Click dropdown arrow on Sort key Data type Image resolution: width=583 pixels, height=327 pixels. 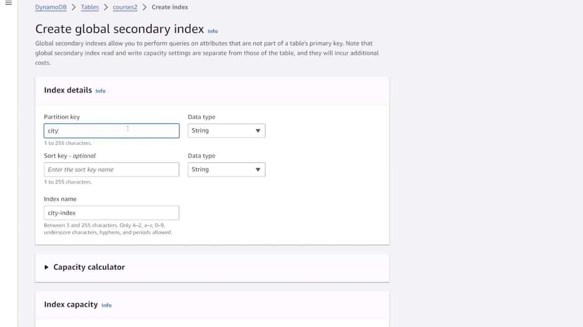[x=258, y=169]
